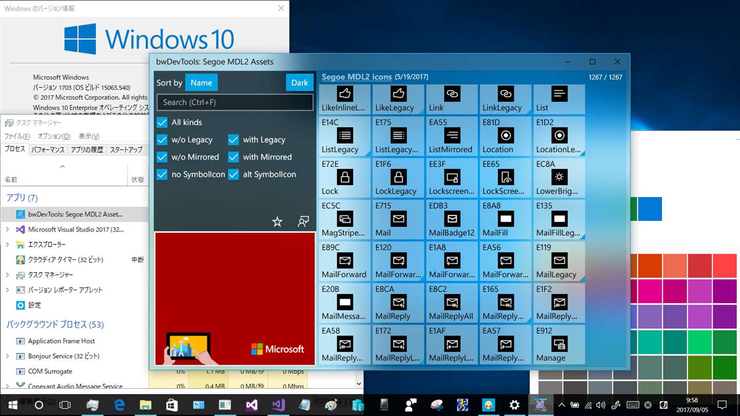Click the Task Manager scrollbar down arrow
Viewport: 740px width, 416px height.
coord(358,383)
